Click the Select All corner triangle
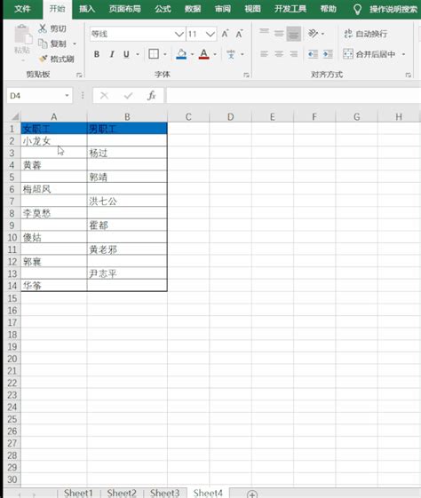Image resolution: width=421 pixels, height=498 pixels. click(x=14, y=116)
